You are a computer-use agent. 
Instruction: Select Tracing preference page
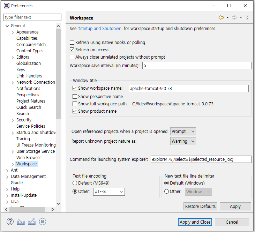(23, 139)
